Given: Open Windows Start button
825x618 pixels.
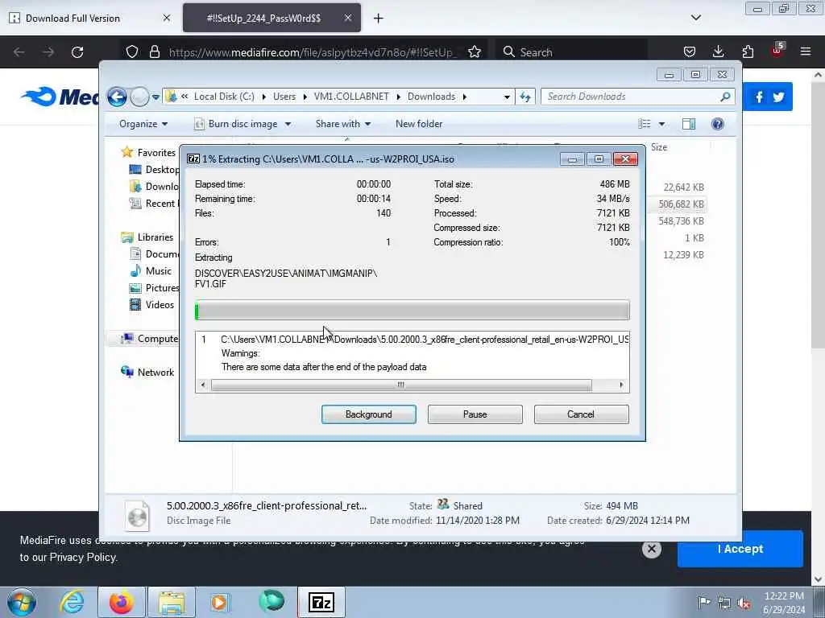Looking at the screenshot, I should coord(22,602).
